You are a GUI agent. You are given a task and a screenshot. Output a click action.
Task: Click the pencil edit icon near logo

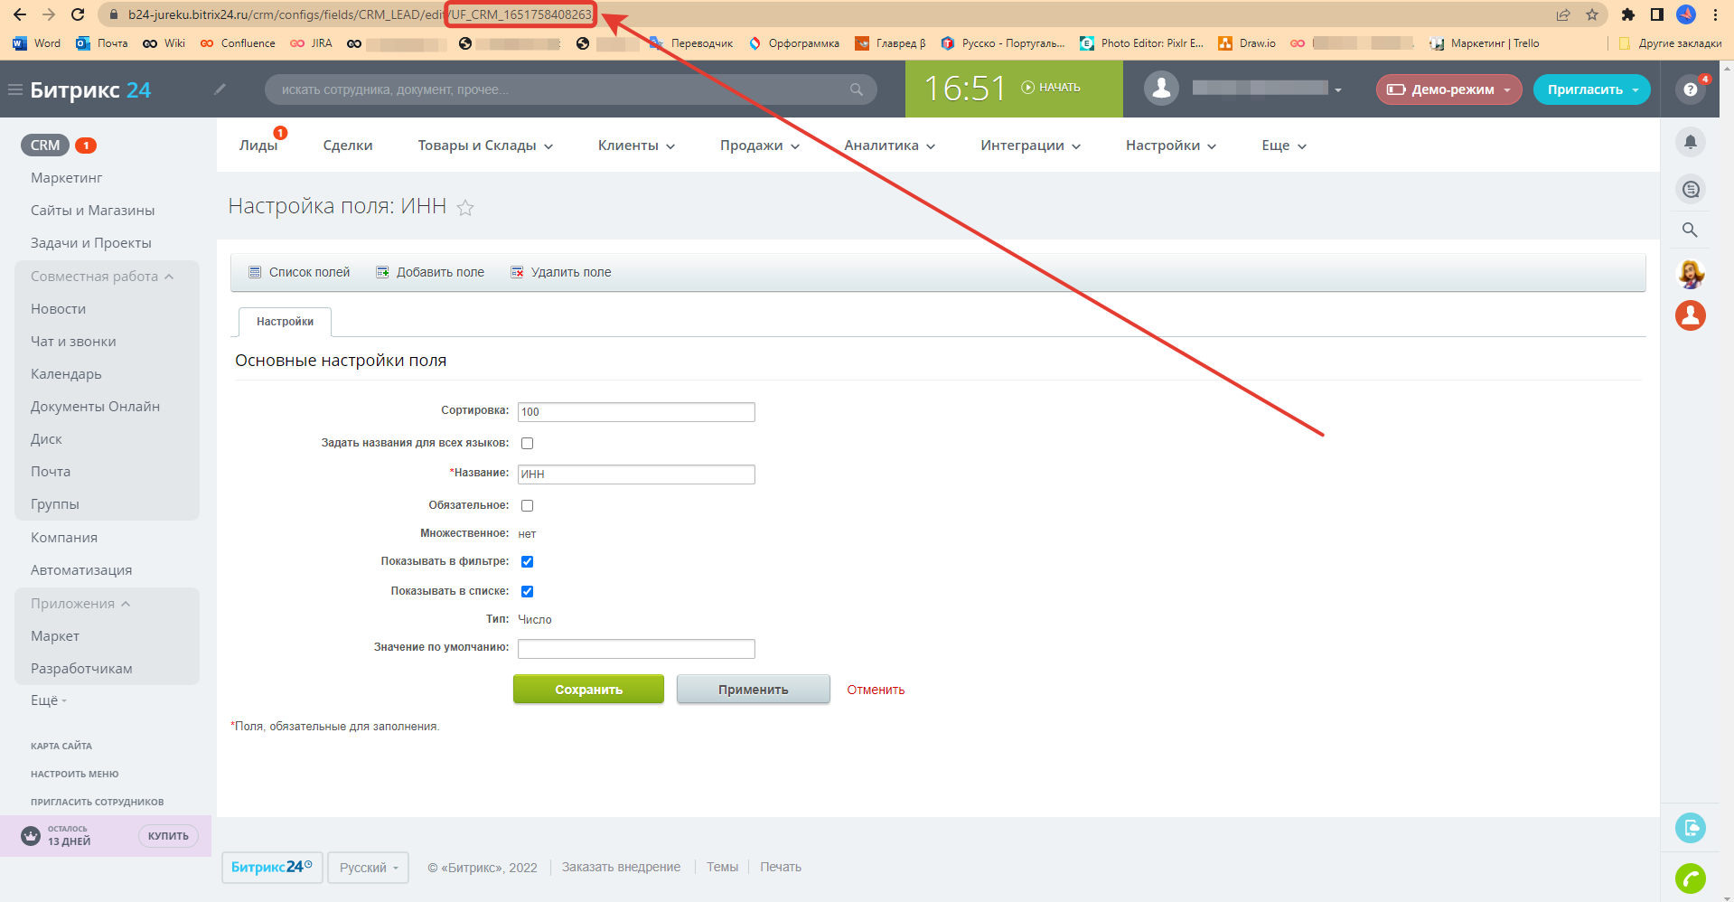(220, 89)
